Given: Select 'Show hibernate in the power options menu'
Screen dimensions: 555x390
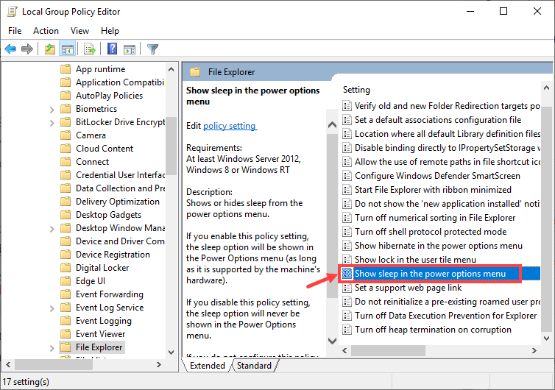Looking at the screenshot, I should 438,246.
